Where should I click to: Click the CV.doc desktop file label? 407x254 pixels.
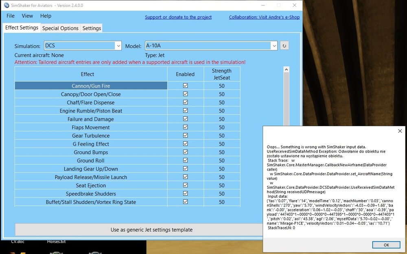pyautogui.click(x=18, y=241)
